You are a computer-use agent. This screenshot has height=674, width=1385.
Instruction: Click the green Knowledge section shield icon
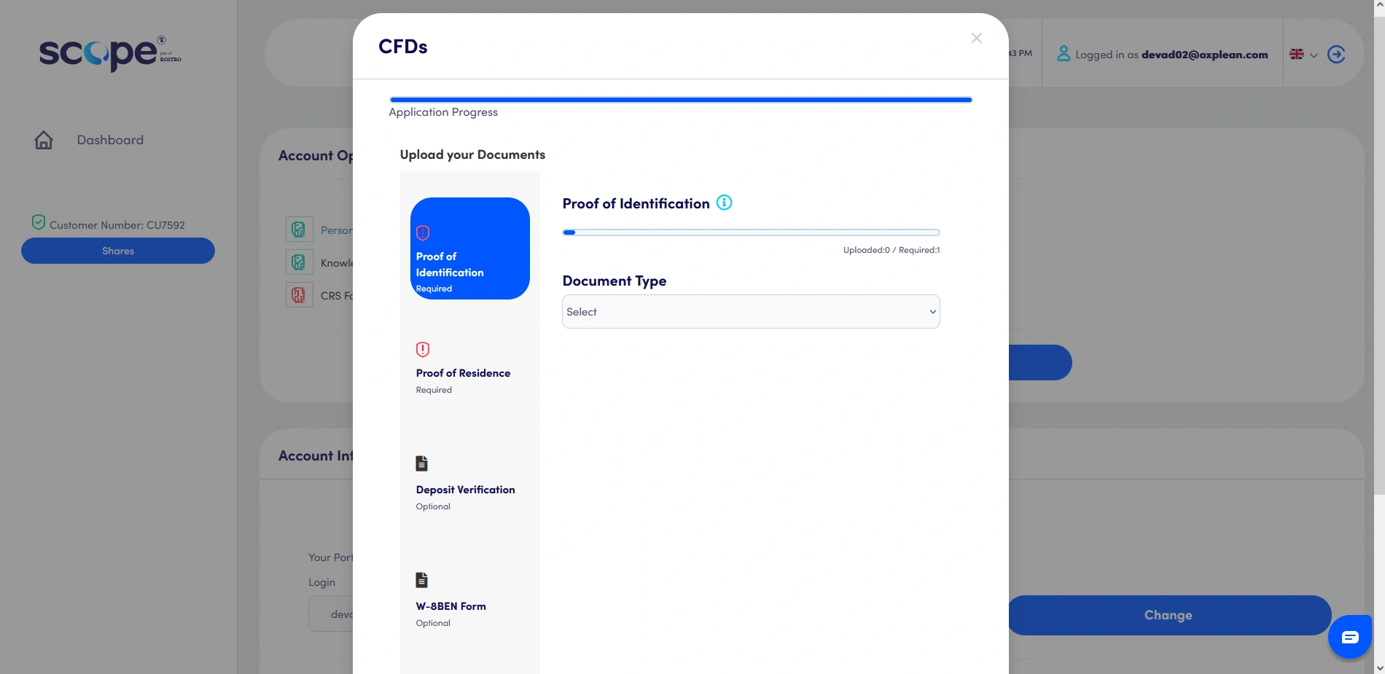point(298,262)
